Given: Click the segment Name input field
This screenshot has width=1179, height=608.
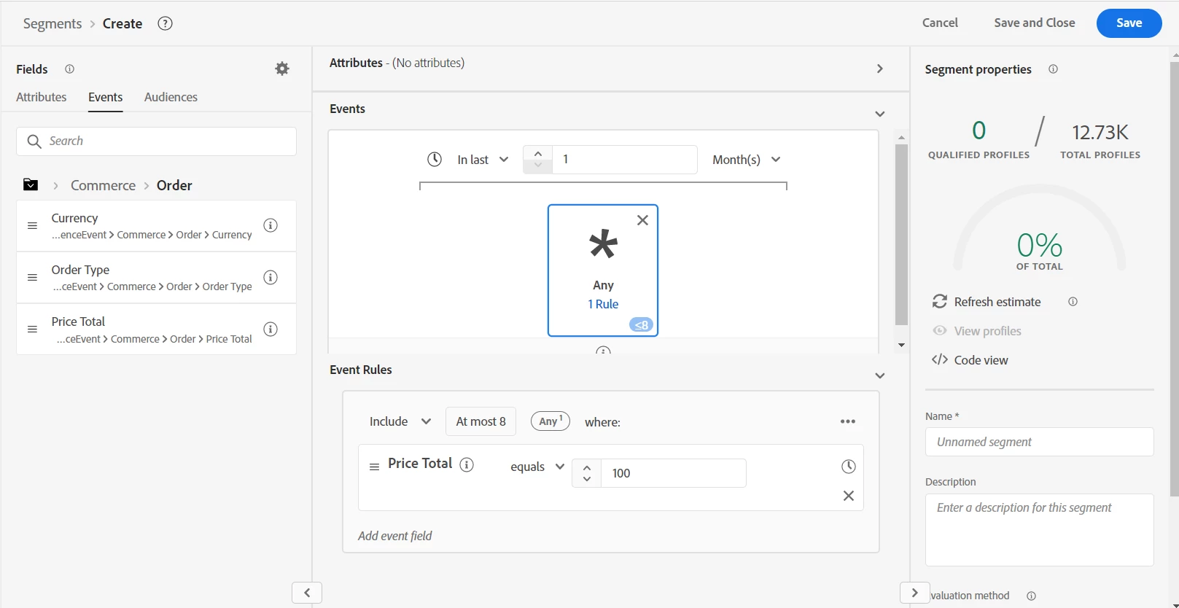Looking at the screenshot, I should 1040,442.
